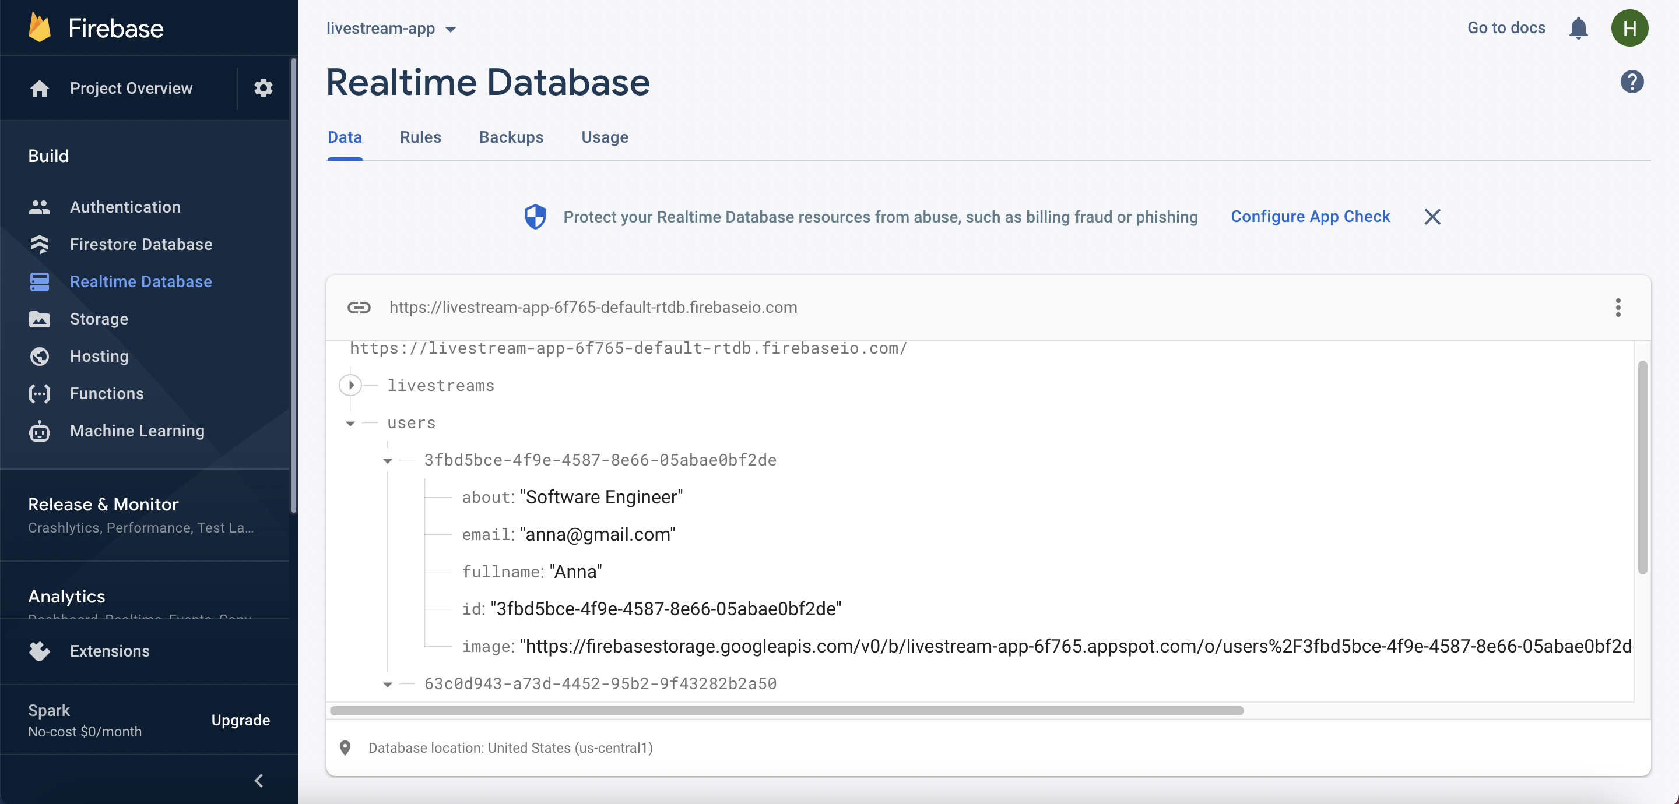1679x804 pixels.
Task: Open database three-dot overflow menu
Action: point(1618,308)
